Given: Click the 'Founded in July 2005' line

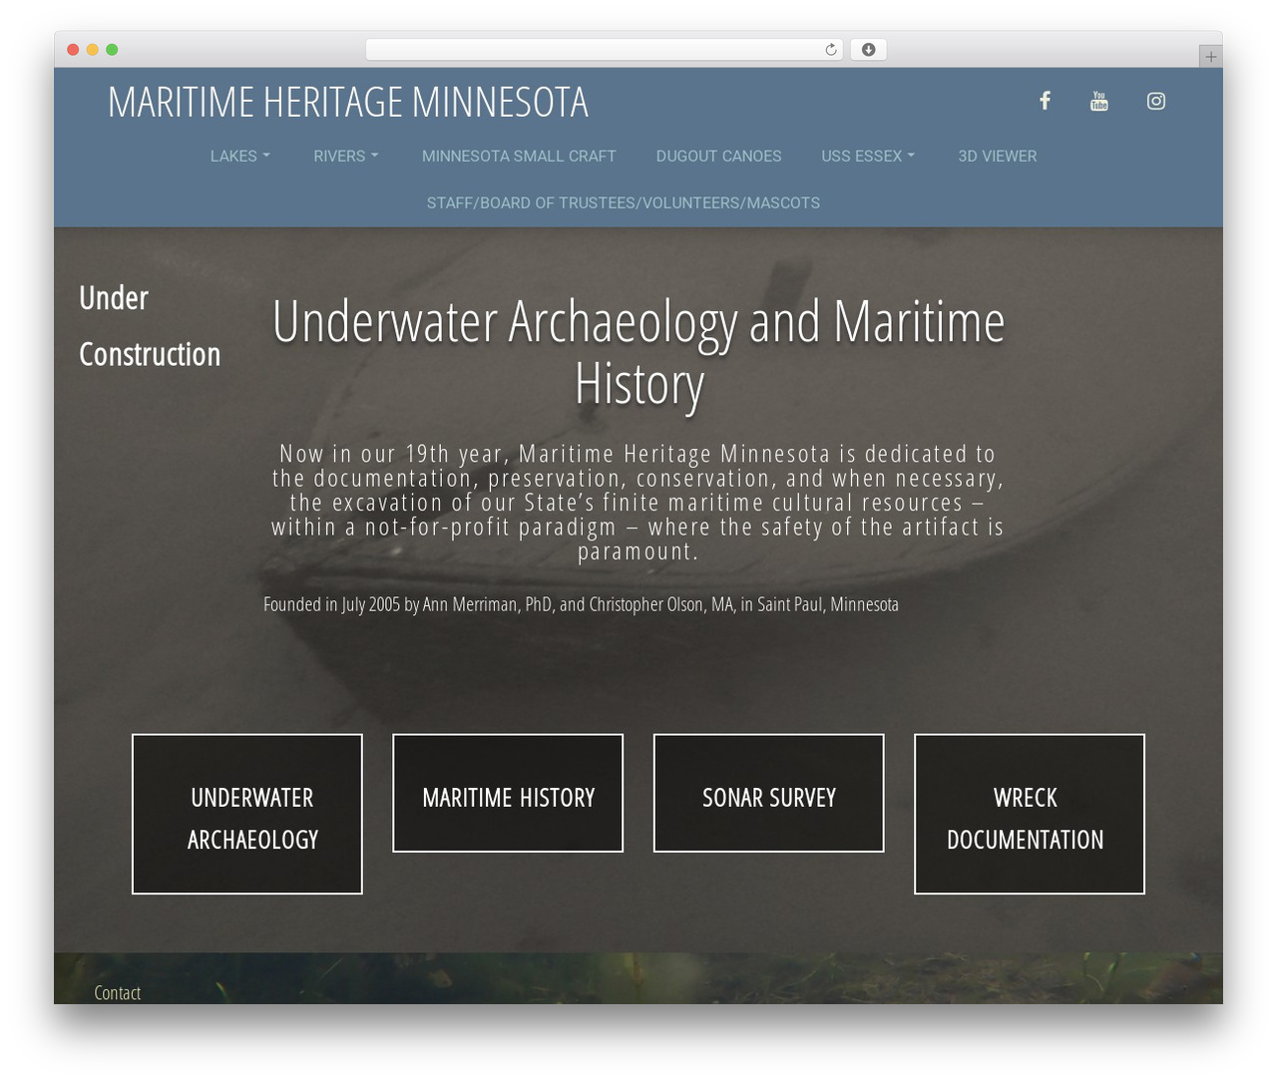Looking at the screenshot, I should tap(581, 604).
